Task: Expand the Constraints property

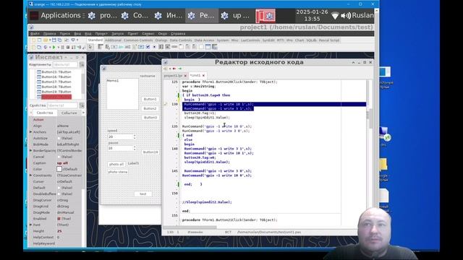Action: 30,175
